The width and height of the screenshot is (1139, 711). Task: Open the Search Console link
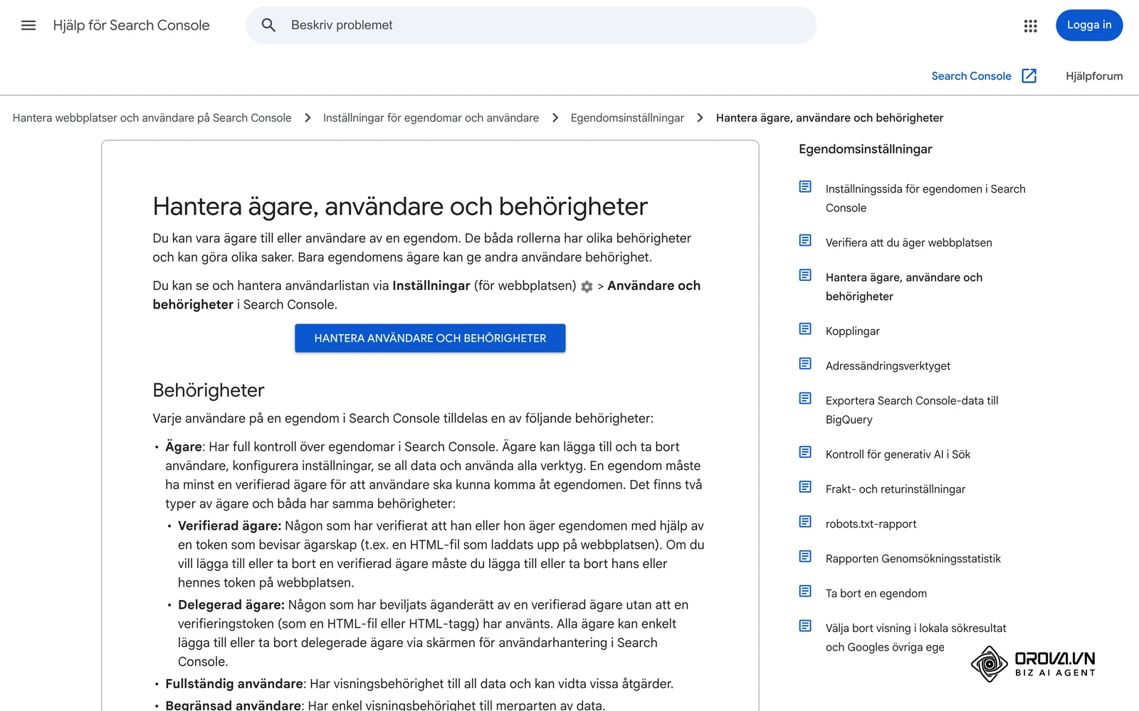971,76
